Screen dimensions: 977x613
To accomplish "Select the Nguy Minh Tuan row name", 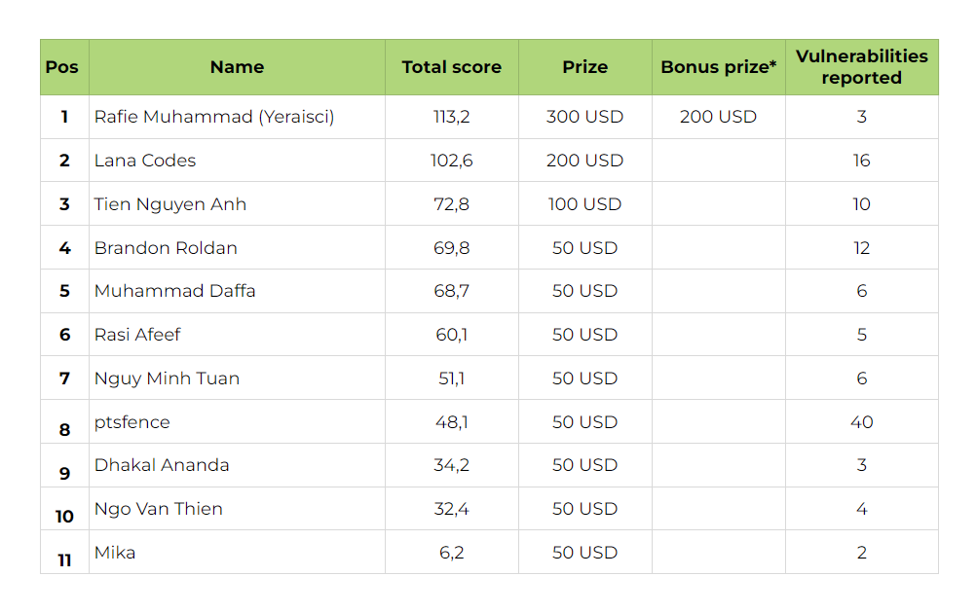I will coord(167,379).
